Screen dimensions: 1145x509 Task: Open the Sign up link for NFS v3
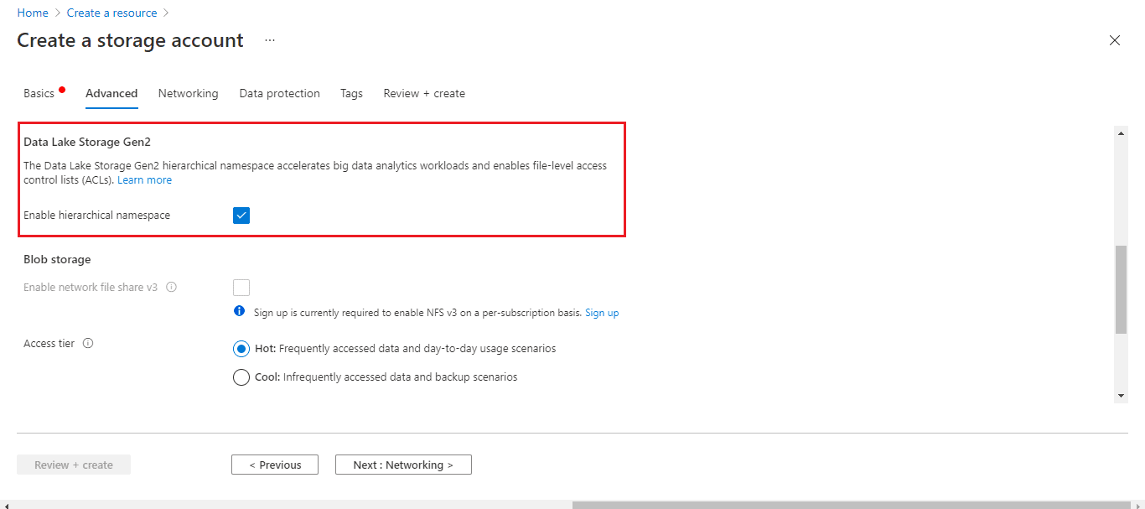pyautogui.click(x=602, y=313)
